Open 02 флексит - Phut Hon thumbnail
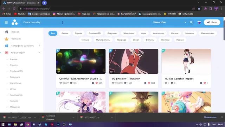Screen dimensions: 225x127 (134, 61)
